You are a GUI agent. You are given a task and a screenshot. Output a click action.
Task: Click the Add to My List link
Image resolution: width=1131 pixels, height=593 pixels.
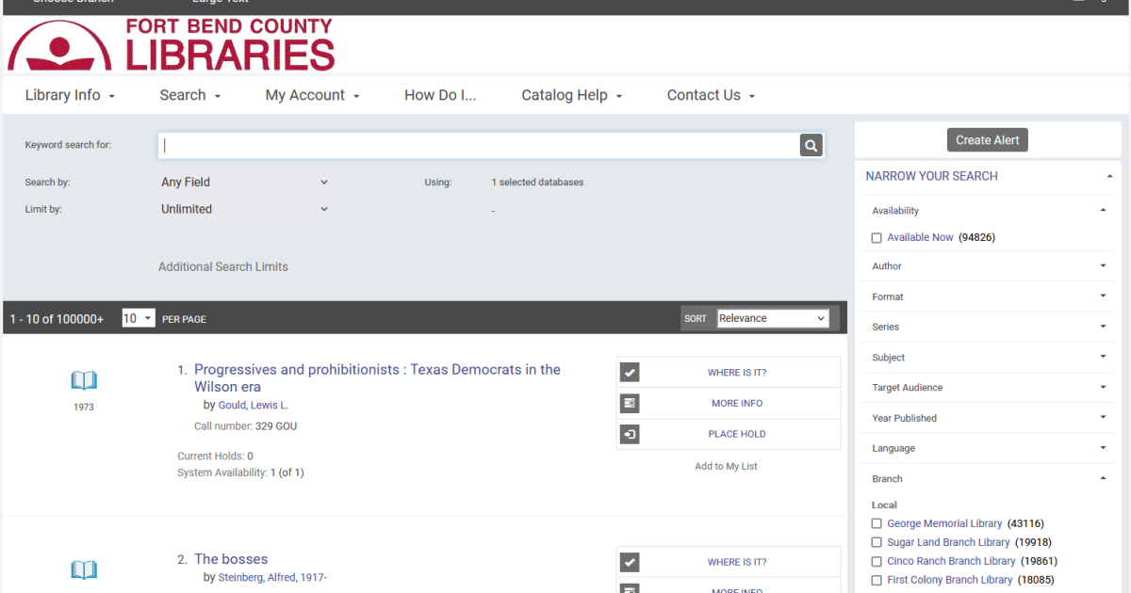tap(726, 467)
